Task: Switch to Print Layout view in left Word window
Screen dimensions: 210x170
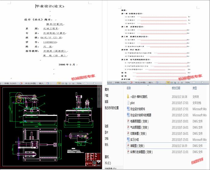Action: click(x=59, y=83)
